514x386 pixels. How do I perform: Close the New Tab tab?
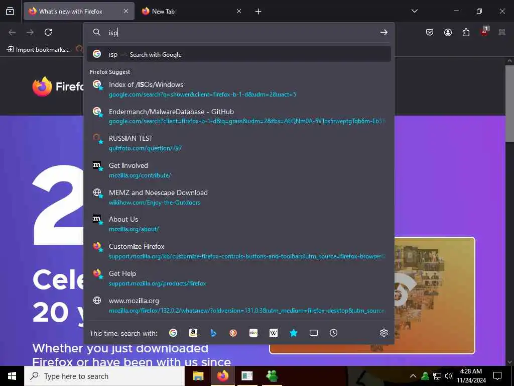click(x=239, y=11)
